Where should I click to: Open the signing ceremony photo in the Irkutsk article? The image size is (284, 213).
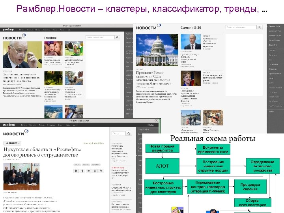tap(21, 176)
